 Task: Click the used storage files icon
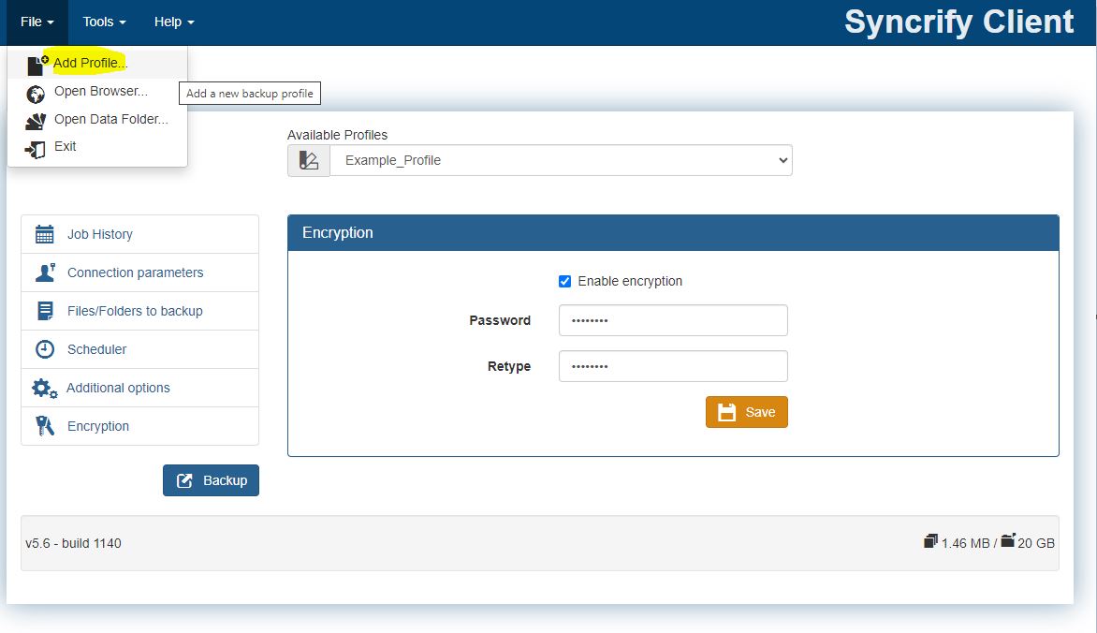[x=930, y=540]
